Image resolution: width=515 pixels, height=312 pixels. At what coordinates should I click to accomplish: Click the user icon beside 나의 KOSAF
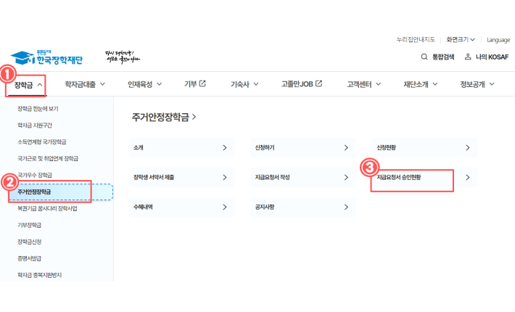468,57
